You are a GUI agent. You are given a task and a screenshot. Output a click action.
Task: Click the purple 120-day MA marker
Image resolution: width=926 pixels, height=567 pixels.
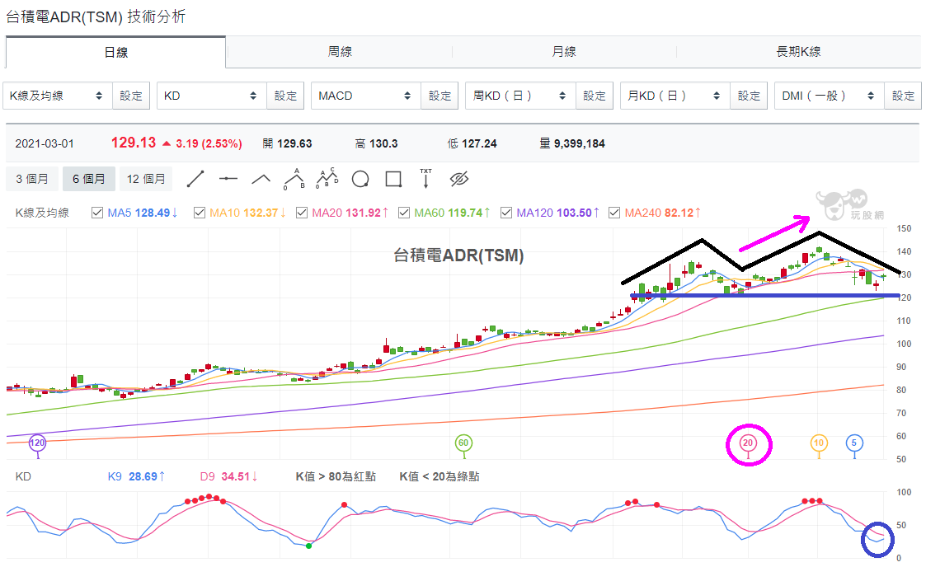37,443
